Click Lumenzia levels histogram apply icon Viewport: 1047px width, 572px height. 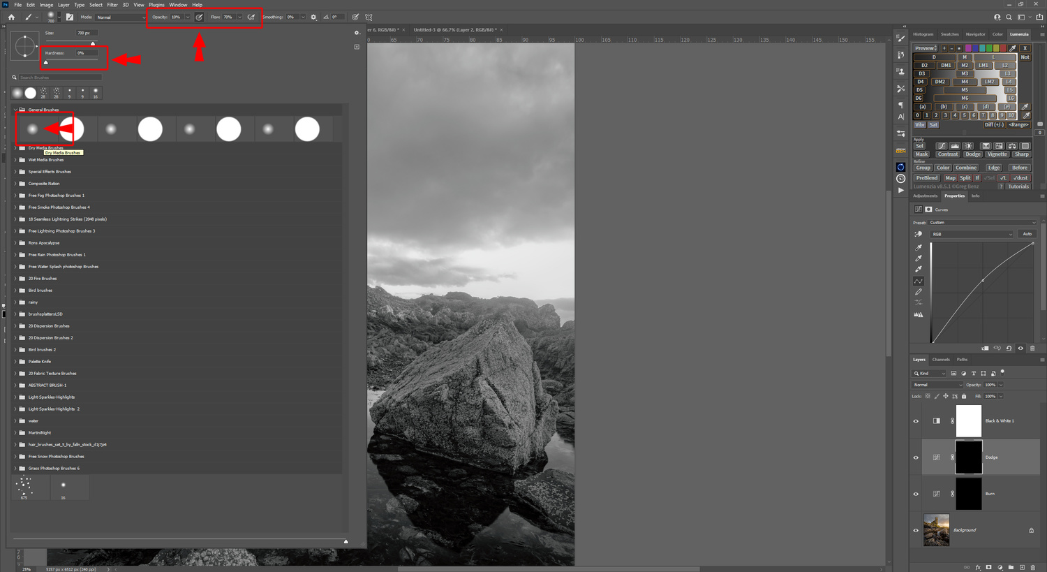pos(955,146)
